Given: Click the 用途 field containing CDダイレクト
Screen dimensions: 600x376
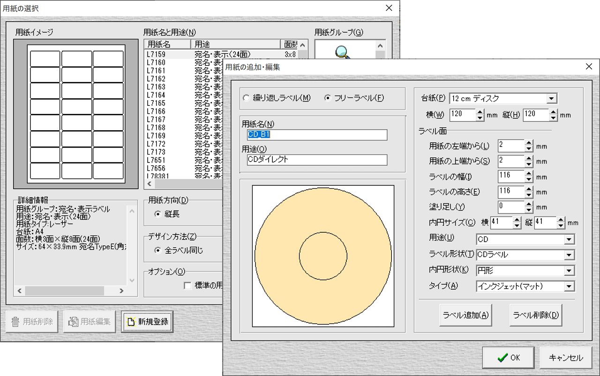Looking at the screenshot, I should click(x=317, y=160).
